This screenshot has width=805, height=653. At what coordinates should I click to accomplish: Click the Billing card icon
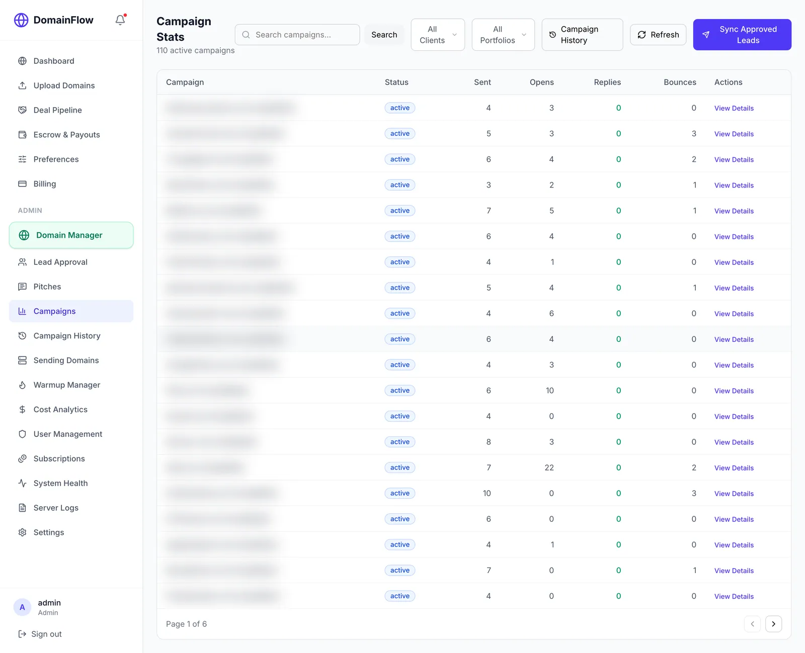pos(22,184)
